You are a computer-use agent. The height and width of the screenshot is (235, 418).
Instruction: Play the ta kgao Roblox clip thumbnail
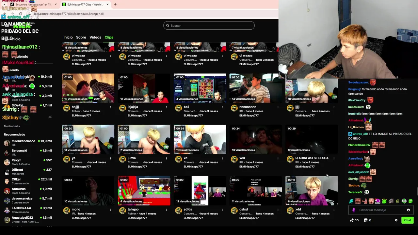tap(144, 191)
